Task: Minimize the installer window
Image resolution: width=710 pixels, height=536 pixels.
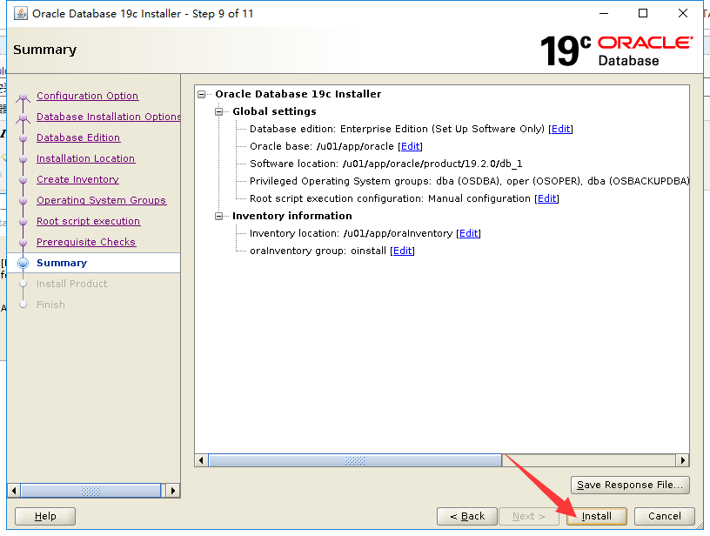Action: coord(604,13)
